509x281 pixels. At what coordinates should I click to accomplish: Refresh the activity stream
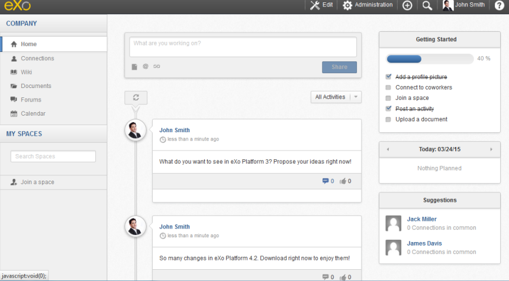(x=136, y=97)
